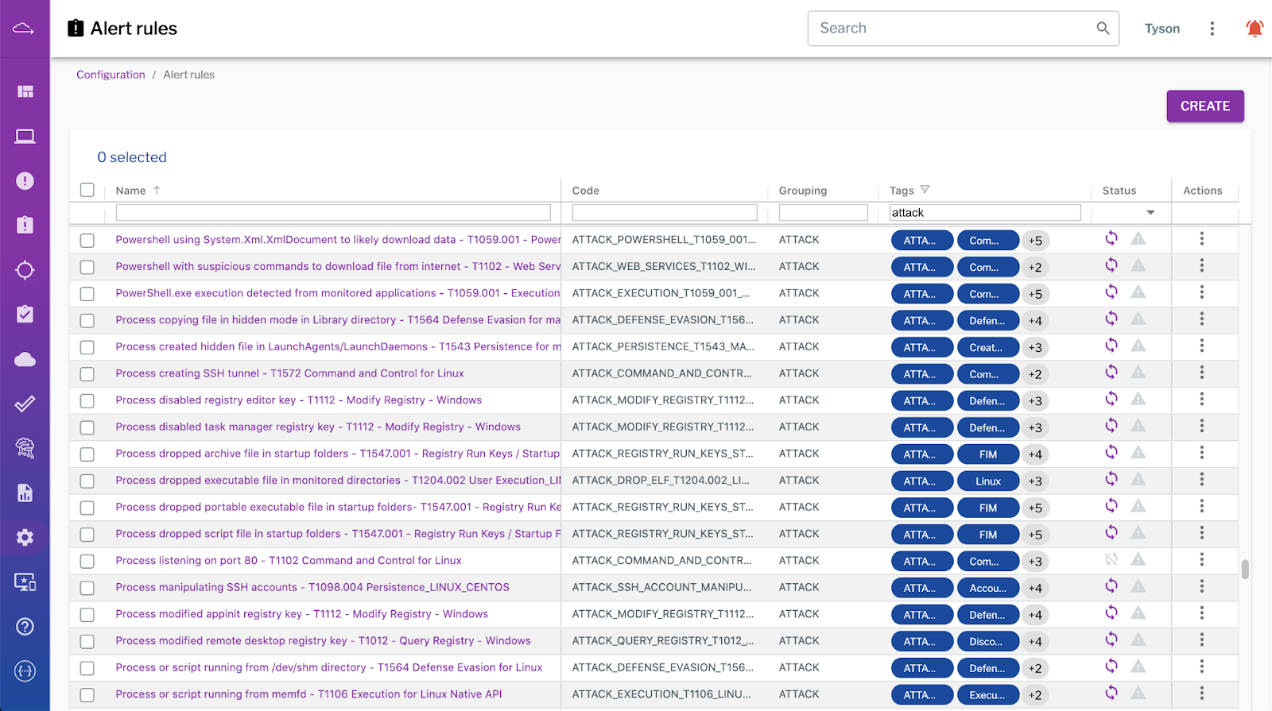1272x711 pixels.
Task: Click the Grouping column header
Action: (803, 191)
